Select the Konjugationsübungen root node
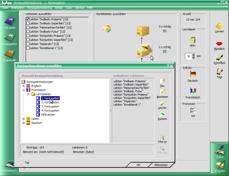229x176 pixels. (40, 82)
